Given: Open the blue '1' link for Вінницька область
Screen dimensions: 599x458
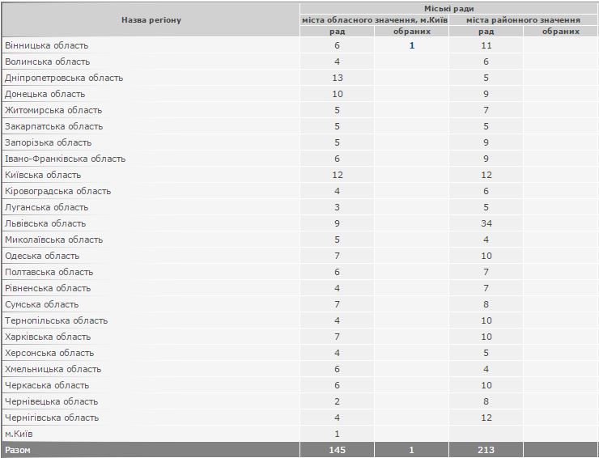Looking at the screenshot, I should pyautogui.click(x=411, y=45).
